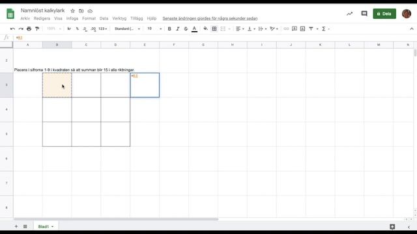The image size is (417, 234).
Task: Open the Visa menu
Action: [x=58, y=18]
